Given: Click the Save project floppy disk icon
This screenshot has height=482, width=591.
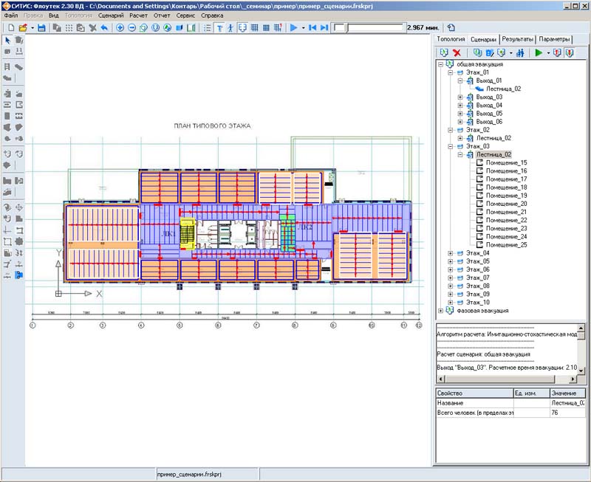Looking at the screenshot, I should coord(41,27).
